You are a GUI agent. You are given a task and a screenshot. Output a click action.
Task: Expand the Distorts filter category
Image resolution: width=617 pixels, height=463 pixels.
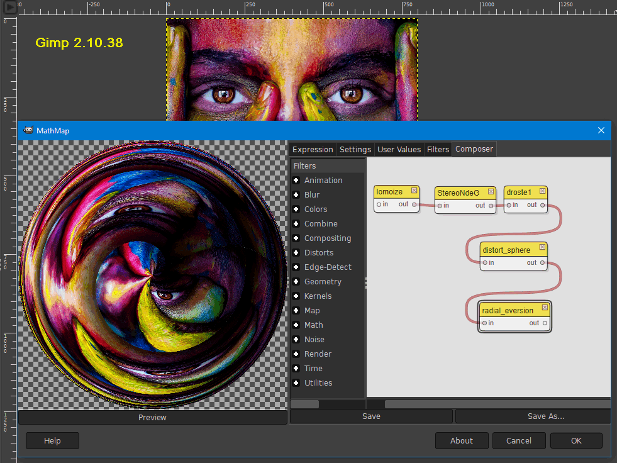point(296,253)
